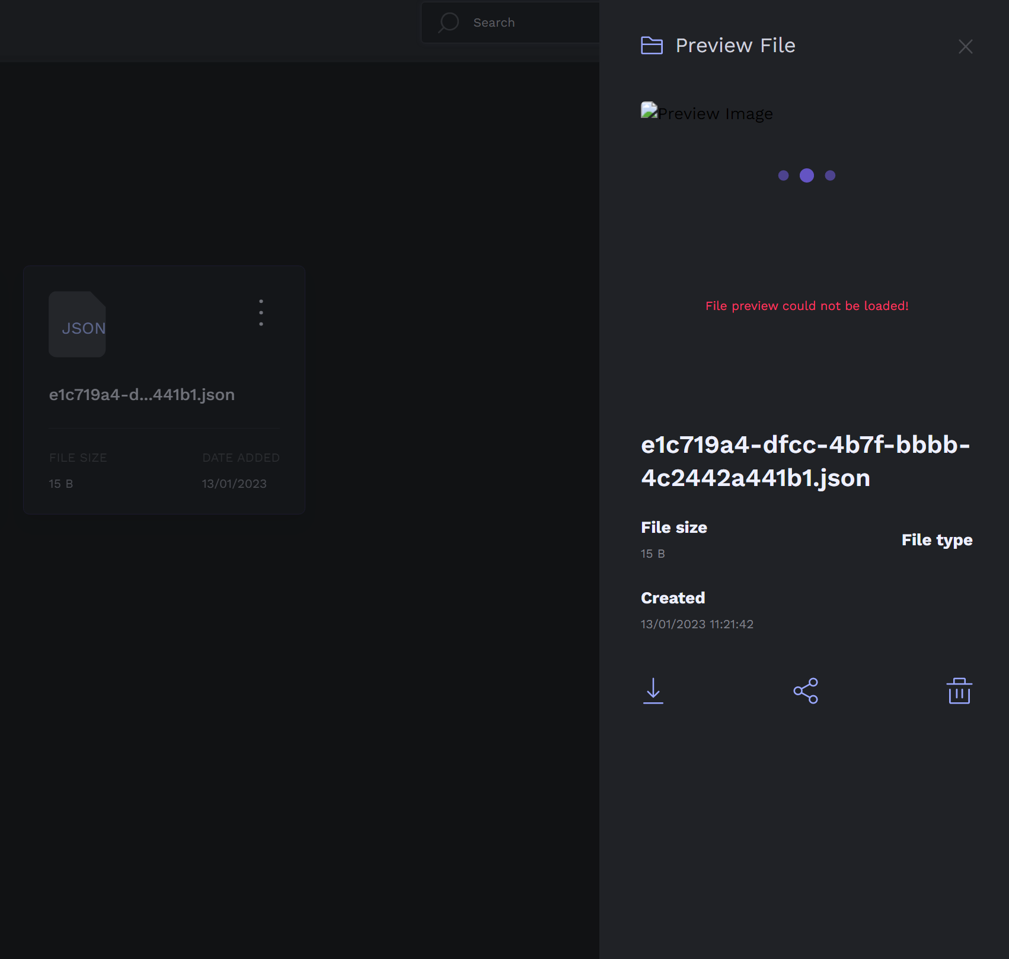Click the DATE ADDED label on the card

[x=241, y=458]
